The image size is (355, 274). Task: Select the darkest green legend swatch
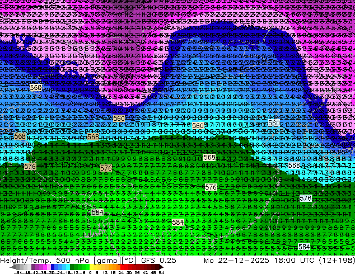click(72, 267)
